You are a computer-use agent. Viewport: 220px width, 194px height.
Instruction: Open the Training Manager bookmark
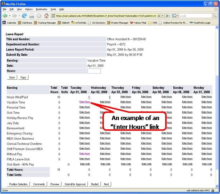45,23
